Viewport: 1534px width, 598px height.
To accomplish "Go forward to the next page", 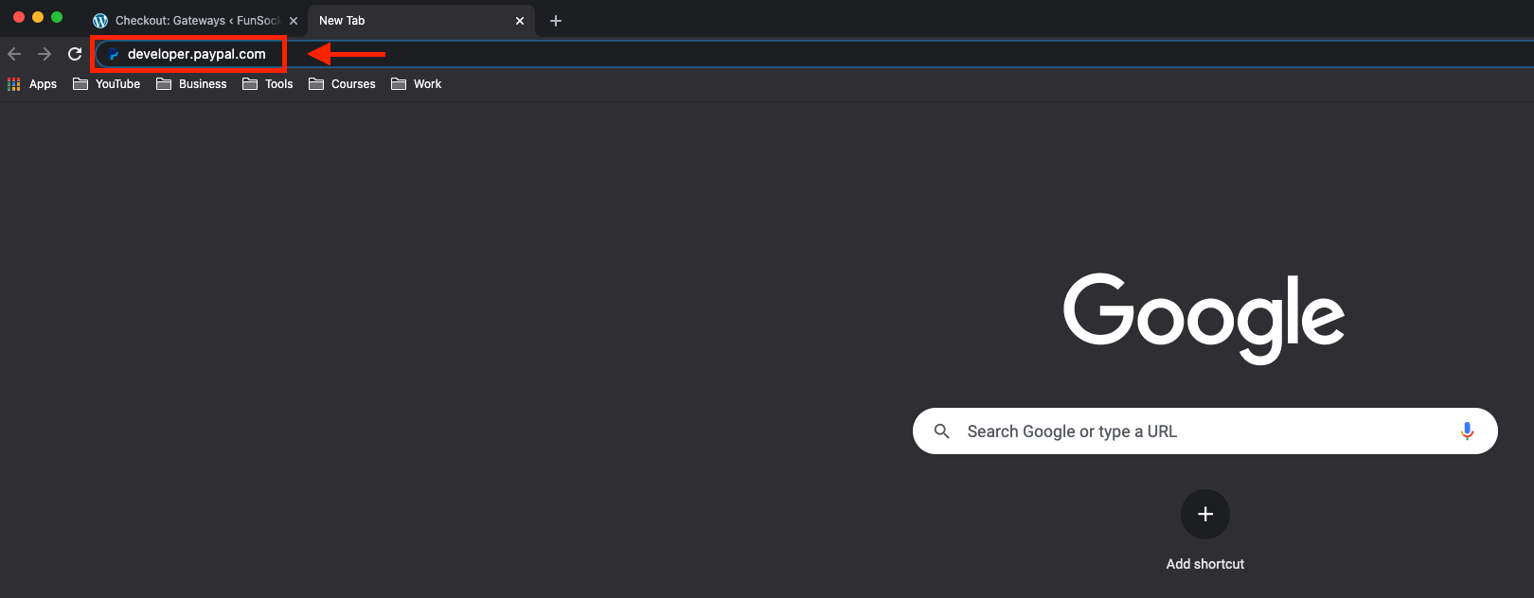I will coord(45,54).
